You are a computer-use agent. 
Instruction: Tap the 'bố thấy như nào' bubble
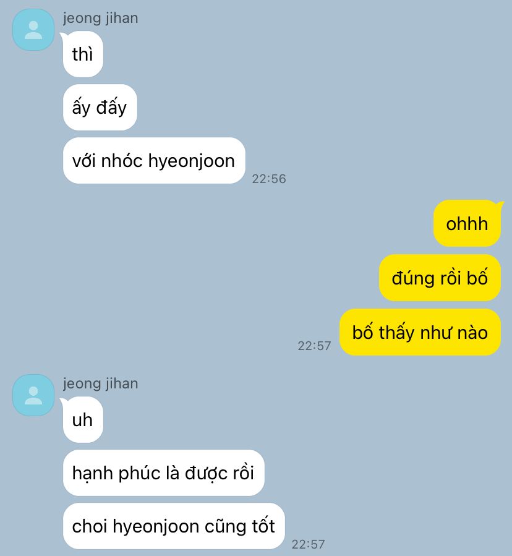[x=420, y=332]
